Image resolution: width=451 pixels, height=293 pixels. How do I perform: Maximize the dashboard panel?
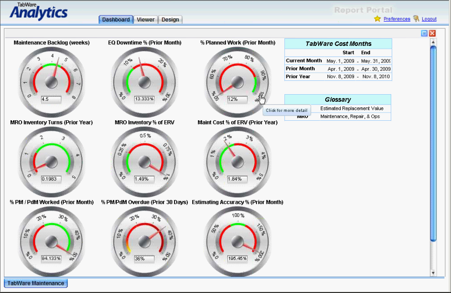424,33
